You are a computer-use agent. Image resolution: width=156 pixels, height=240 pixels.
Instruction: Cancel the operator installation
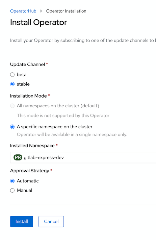[x=51, y=221]
